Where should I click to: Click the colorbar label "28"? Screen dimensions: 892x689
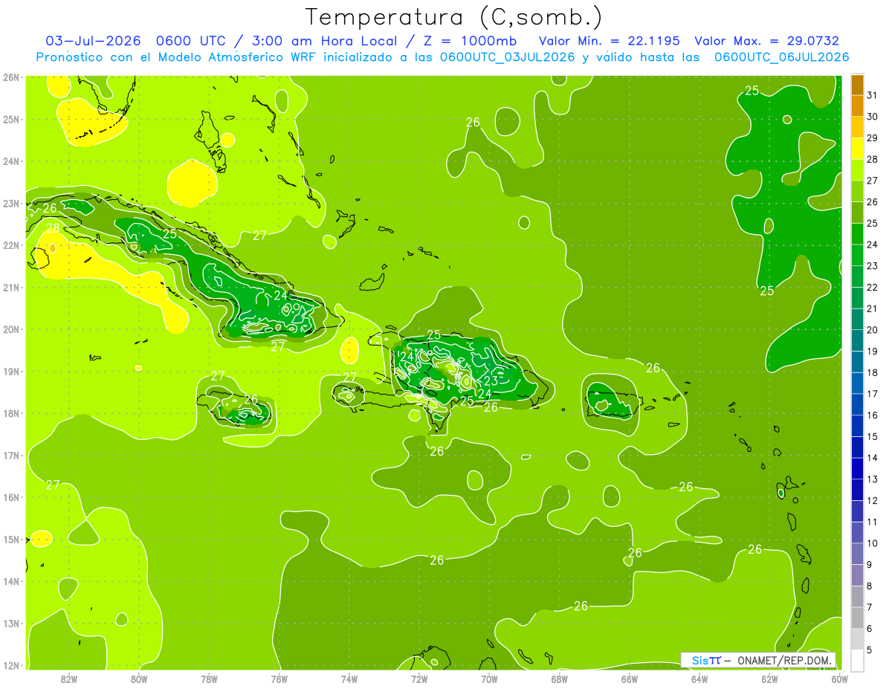pos(873,159)
